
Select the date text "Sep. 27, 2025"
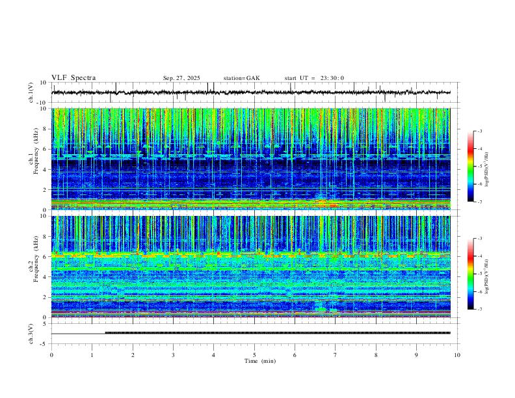[x=181, y=78]
